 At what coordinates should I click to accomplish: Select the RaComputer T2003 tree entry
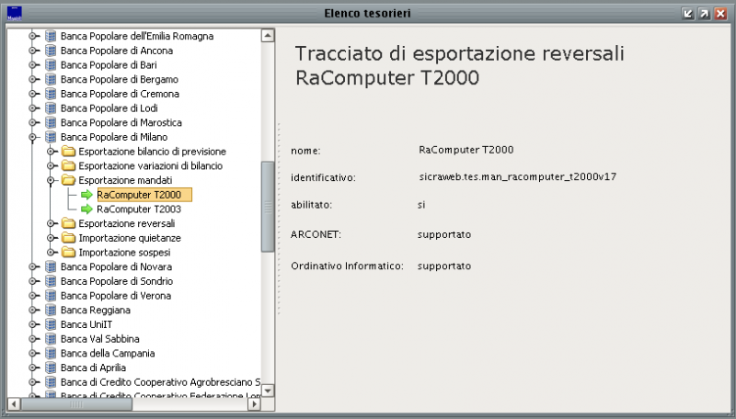coord(132,209)
